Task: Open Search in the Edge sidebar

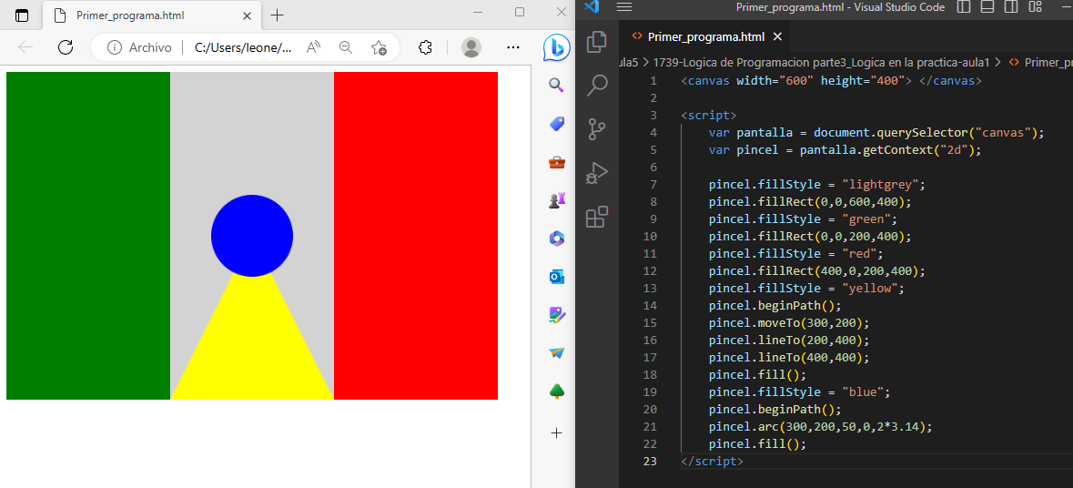Action: (556, 85)
